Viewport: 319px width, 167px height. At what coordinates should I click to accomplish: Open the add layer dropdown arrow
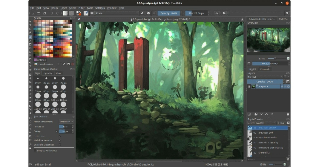(252, 114)
